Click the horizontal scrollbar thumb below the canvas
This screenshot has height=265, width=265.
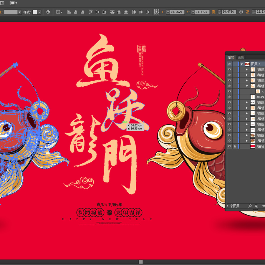141,262
